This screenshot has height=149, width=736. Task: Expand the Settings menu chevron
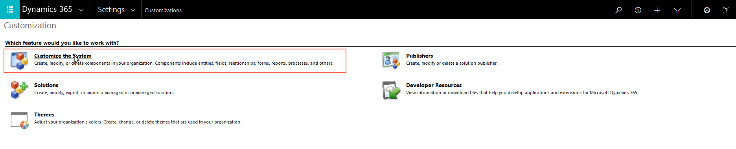pos(133,11)
